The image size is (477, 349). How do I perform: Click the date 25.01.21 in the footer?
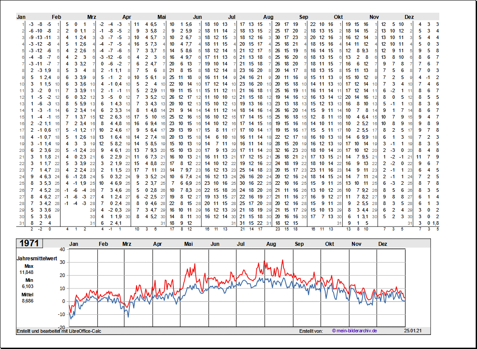point(412,331)
